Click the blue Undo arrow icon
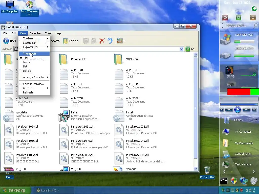Viewport: 259px width, 194px height. click(x=110, y=41)
